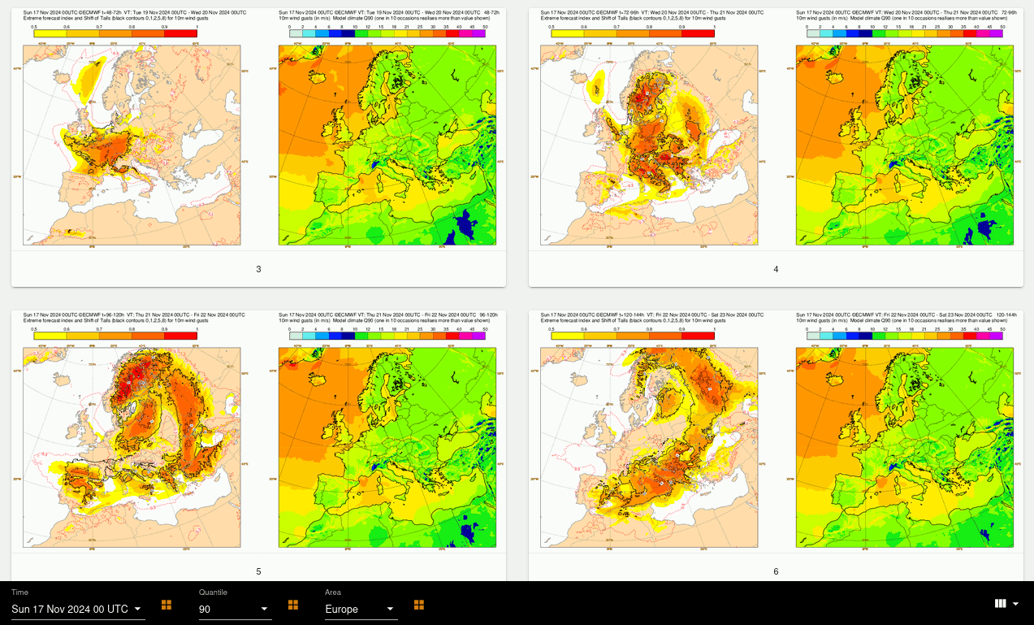Click the orange grid icon beside Time
1034x625 pixels.
coord(167,605)
